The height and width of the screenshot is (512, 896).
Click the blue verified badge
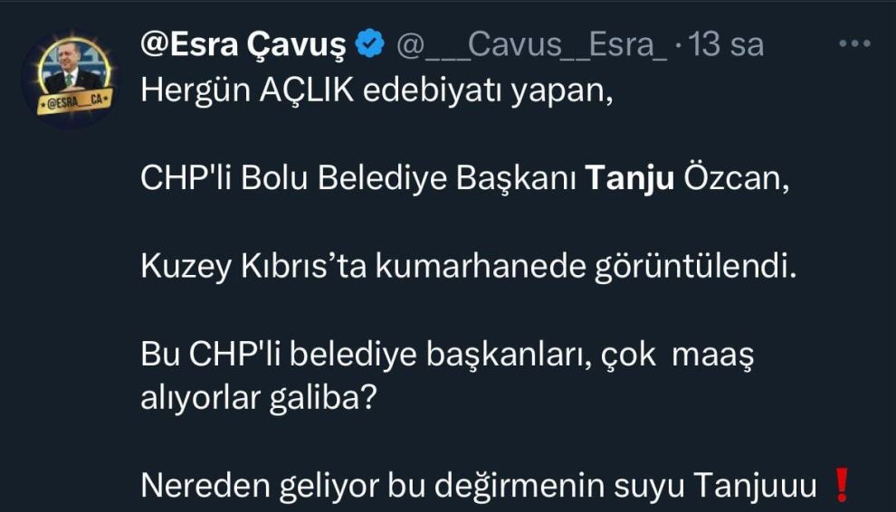pyautogui.click(x=371, y=44)
